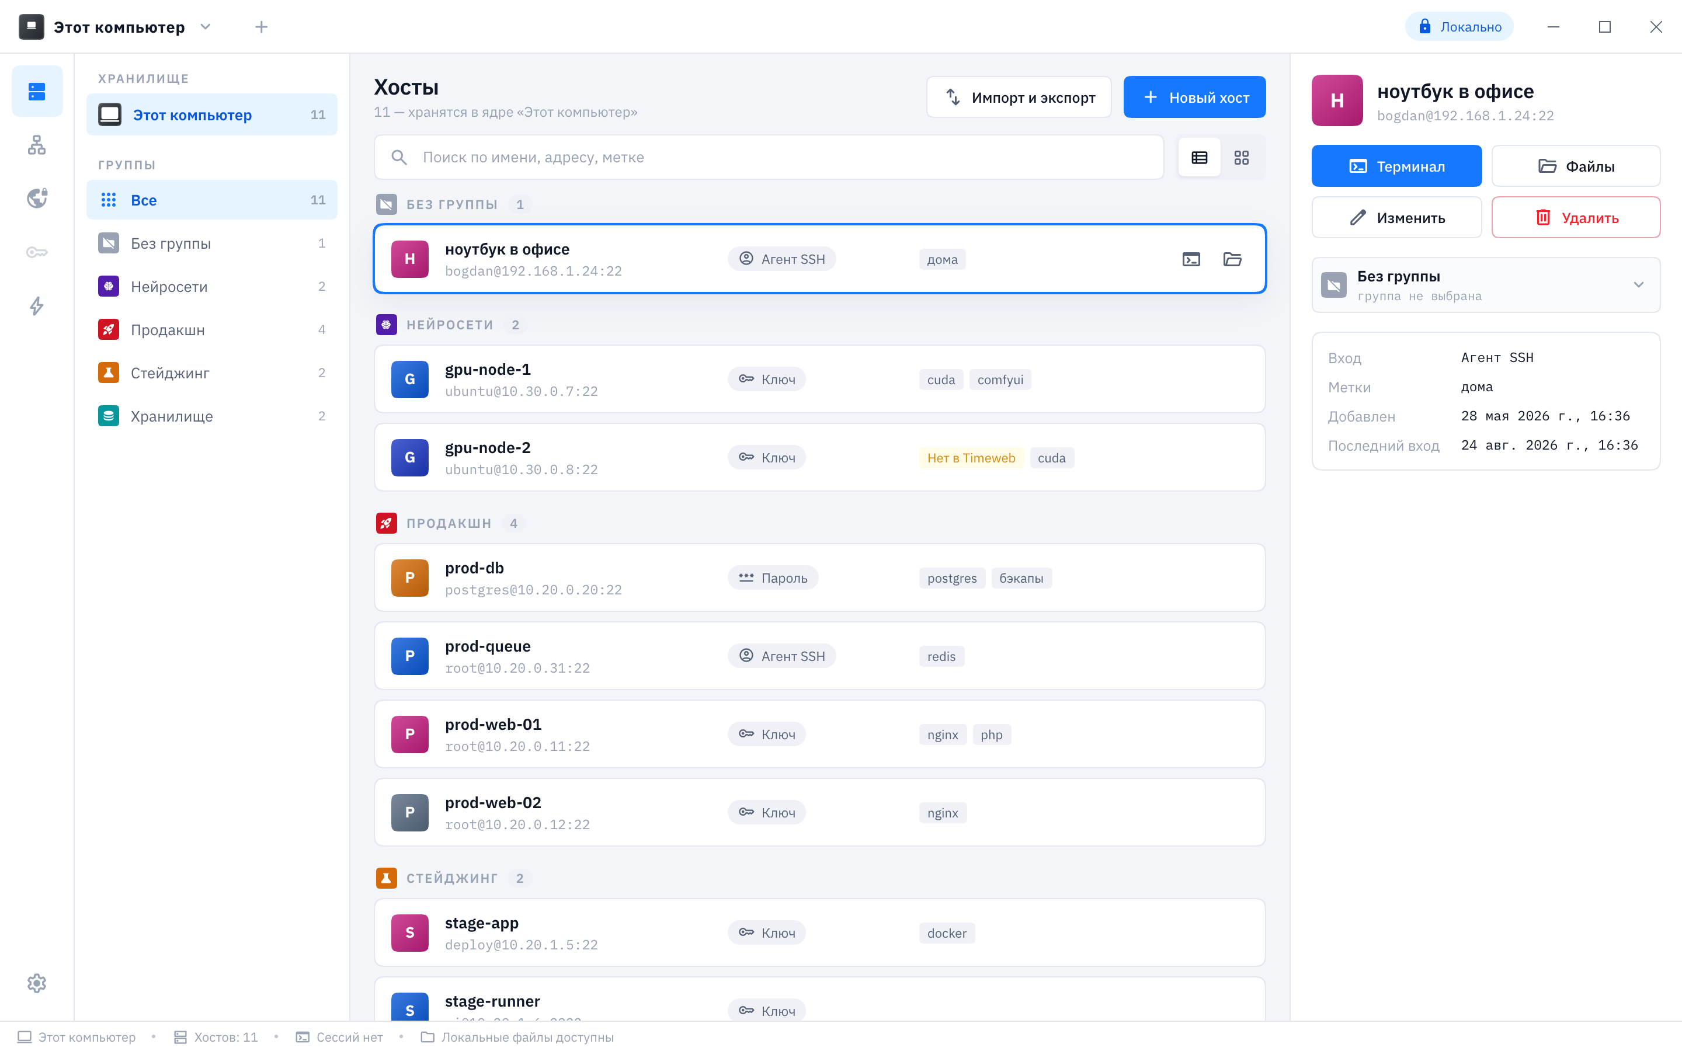Open settings gear in left rail
1682x1051 pixels.
point(37,983)
